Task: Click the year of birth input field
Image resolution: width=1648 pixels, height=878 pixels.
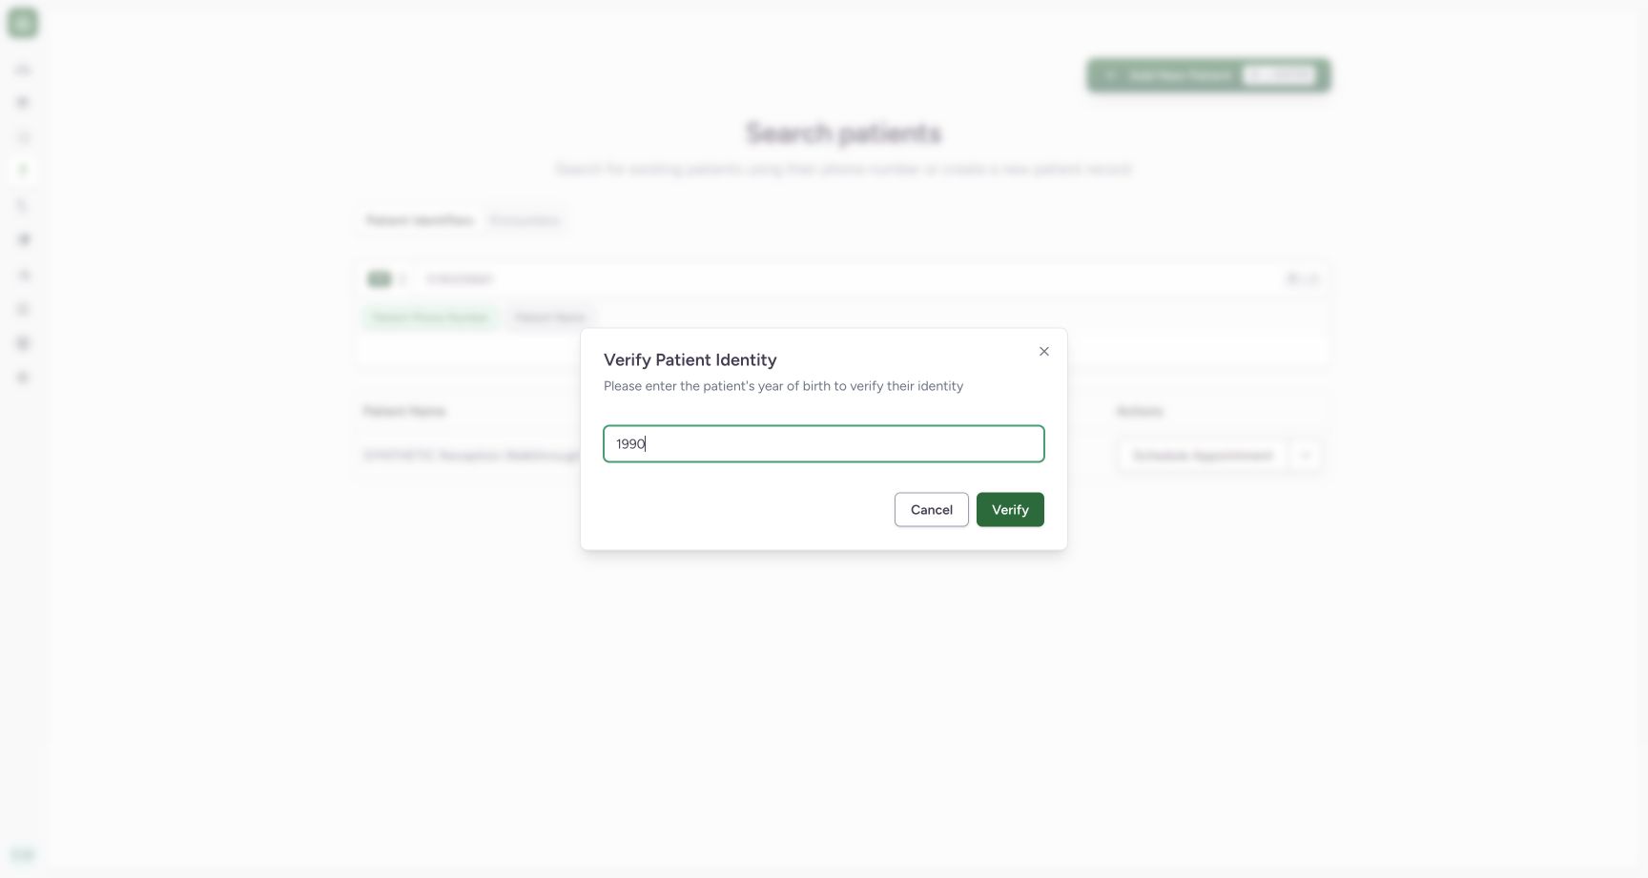Action: pyautogui.click(x=824, y=444)
